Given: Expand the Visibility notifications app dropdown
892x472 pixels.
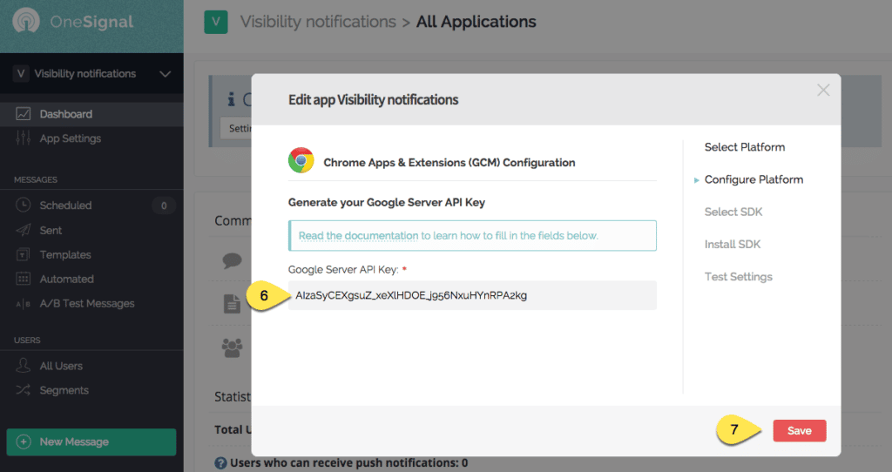Looking at the screenshot, I should point(165,74).
